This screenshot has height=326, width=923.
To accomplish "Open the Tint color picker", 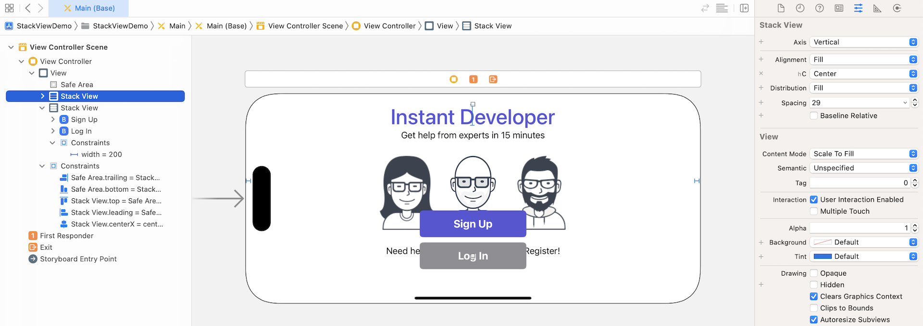I will pos(863,256).
